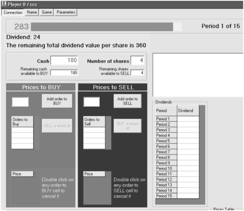Click the Remaining cash available to BUY field
This screenshot has height=211, width=244.
64,73
